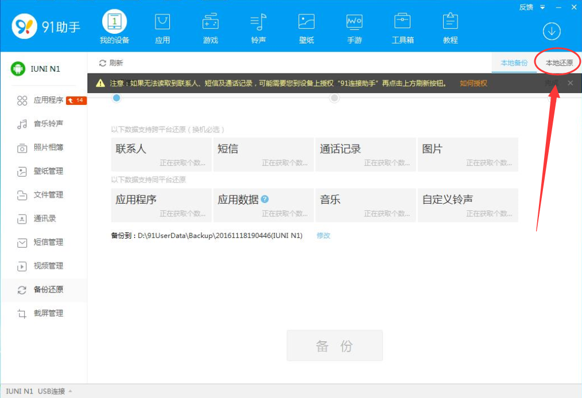Switch to the 本地备份 tab
Viewport: 582px width, 398px height.
pos(513,63)
